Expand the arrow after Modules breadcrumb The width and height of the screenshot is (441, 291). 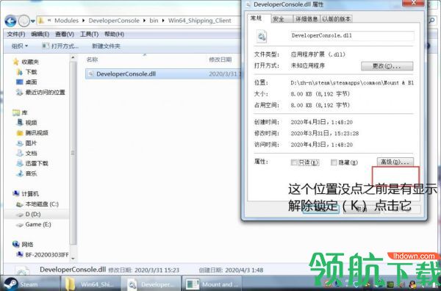tap(84, 21)
